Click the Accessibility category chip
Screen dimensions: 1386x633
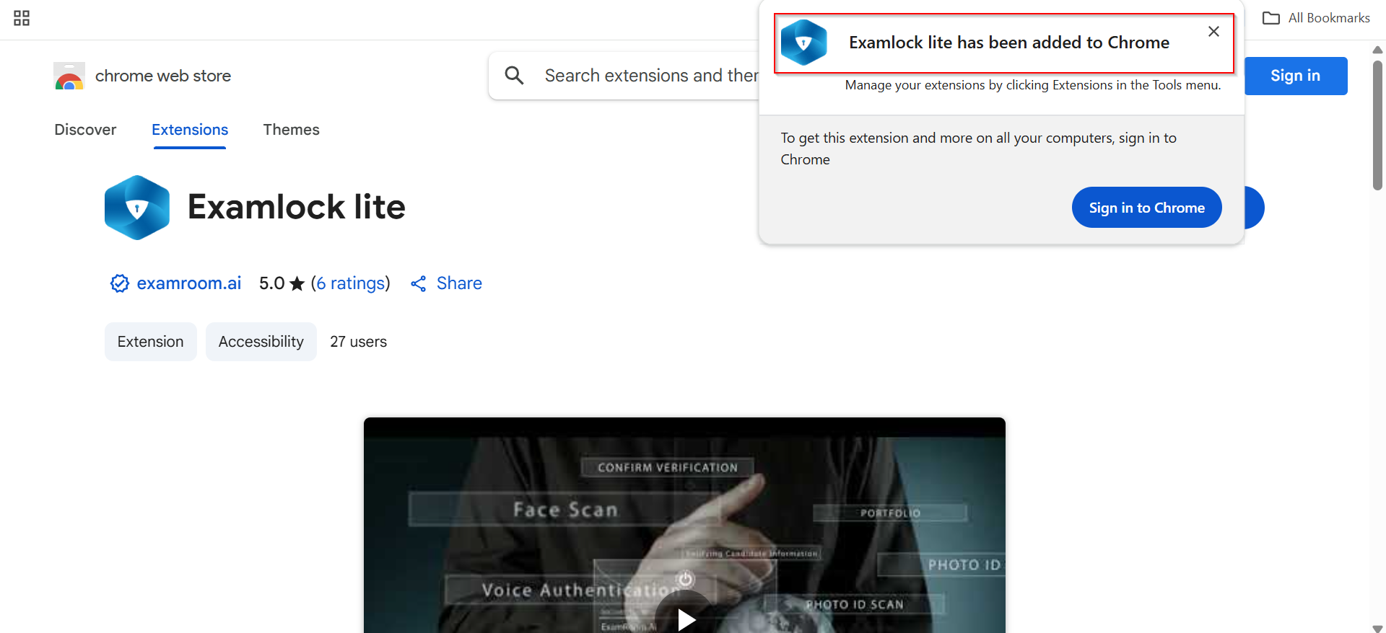tap(261, 342)
